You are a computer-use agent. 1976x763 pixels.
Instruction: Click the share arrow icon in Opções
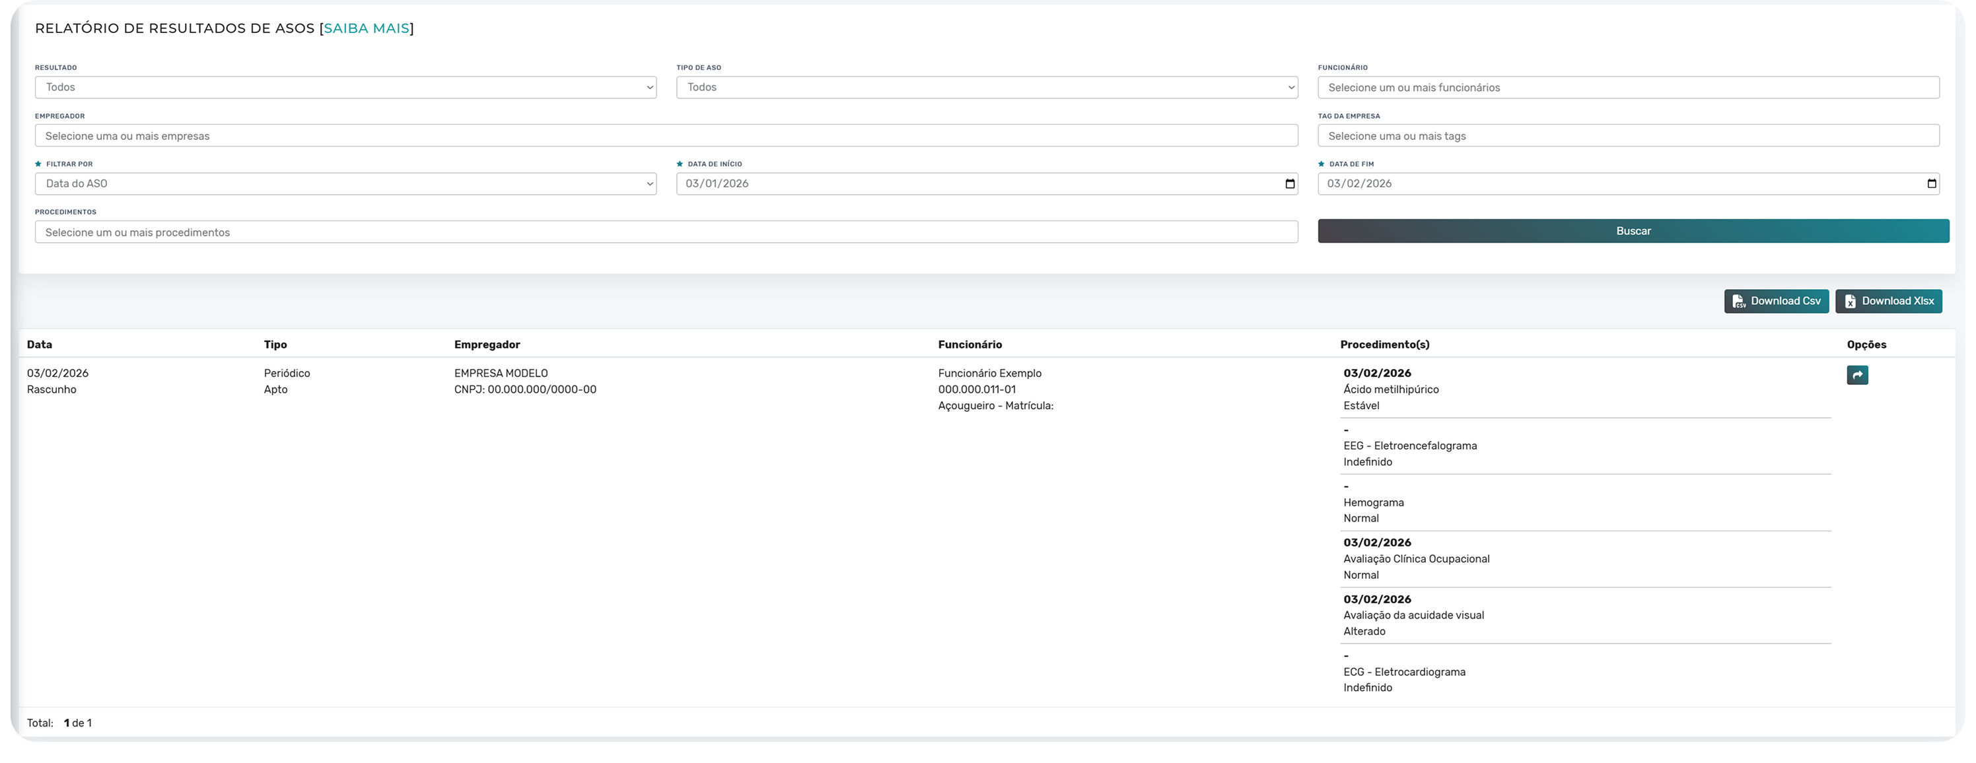pyautogui.click(x=1856, y=375)
